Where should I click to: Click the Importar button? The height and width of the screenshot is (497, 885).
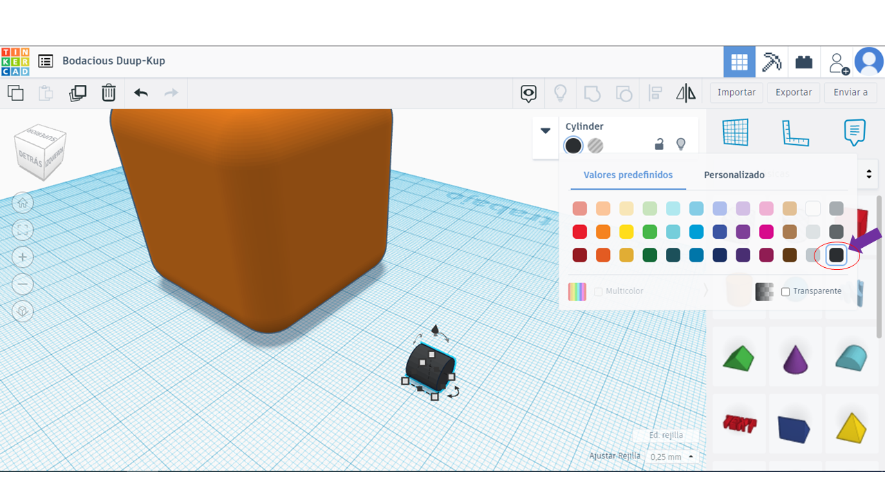[736, 92]
